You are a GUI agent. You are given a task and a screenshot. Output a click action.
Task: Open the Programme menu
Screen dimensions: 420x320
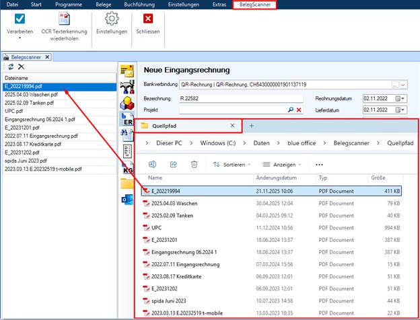point(69,5)
